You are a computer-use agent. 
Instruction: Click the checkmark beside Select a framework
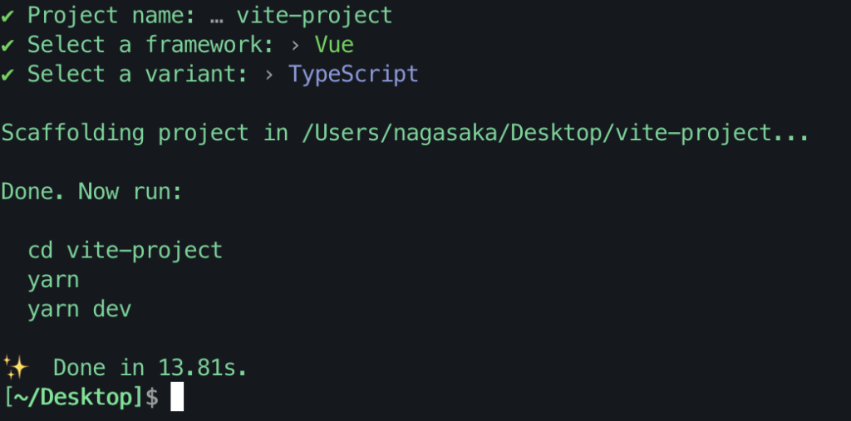7,46
